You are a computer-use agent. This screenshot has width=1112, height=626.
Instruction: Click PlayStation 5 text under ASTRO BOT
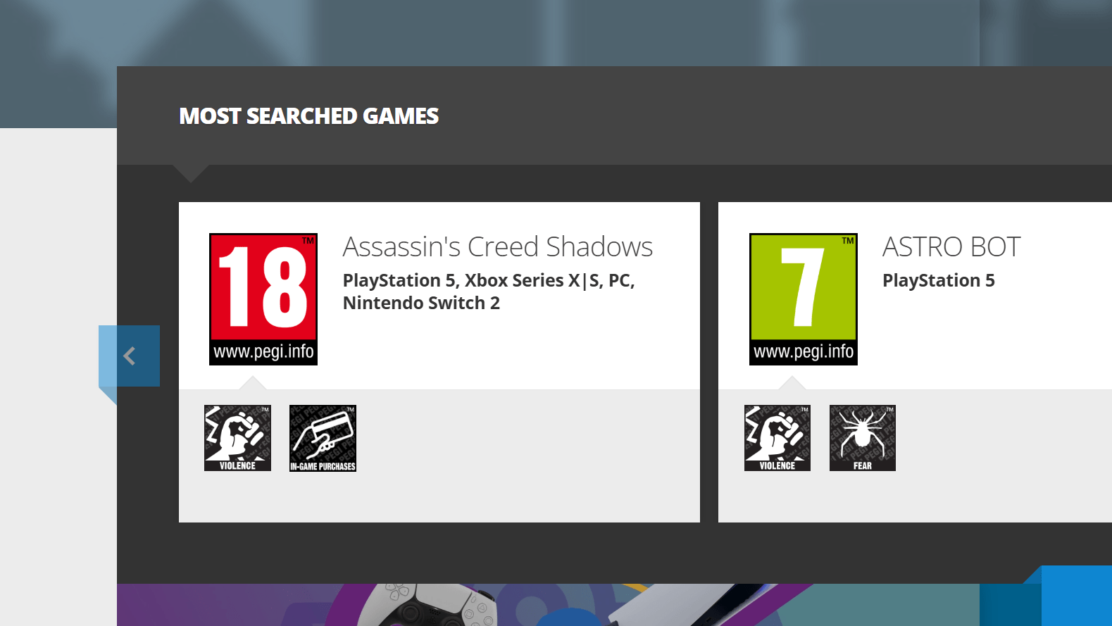pyautogui.click(x=938, y=280)
